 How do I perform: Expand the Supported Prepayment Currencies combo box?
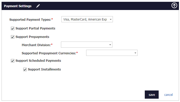[x=112, y=53]
